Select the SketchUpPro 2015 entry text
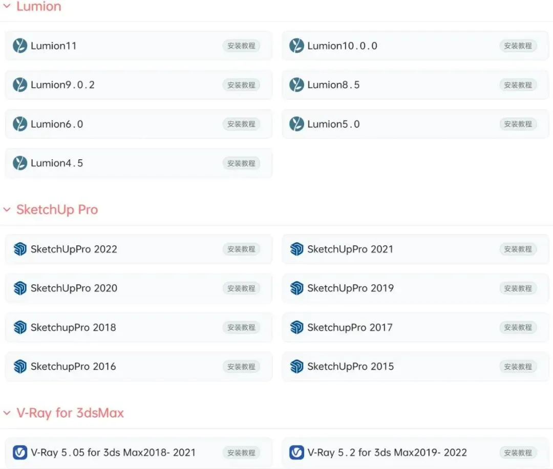This screenshot has height=469, width=553. point(350,367)
